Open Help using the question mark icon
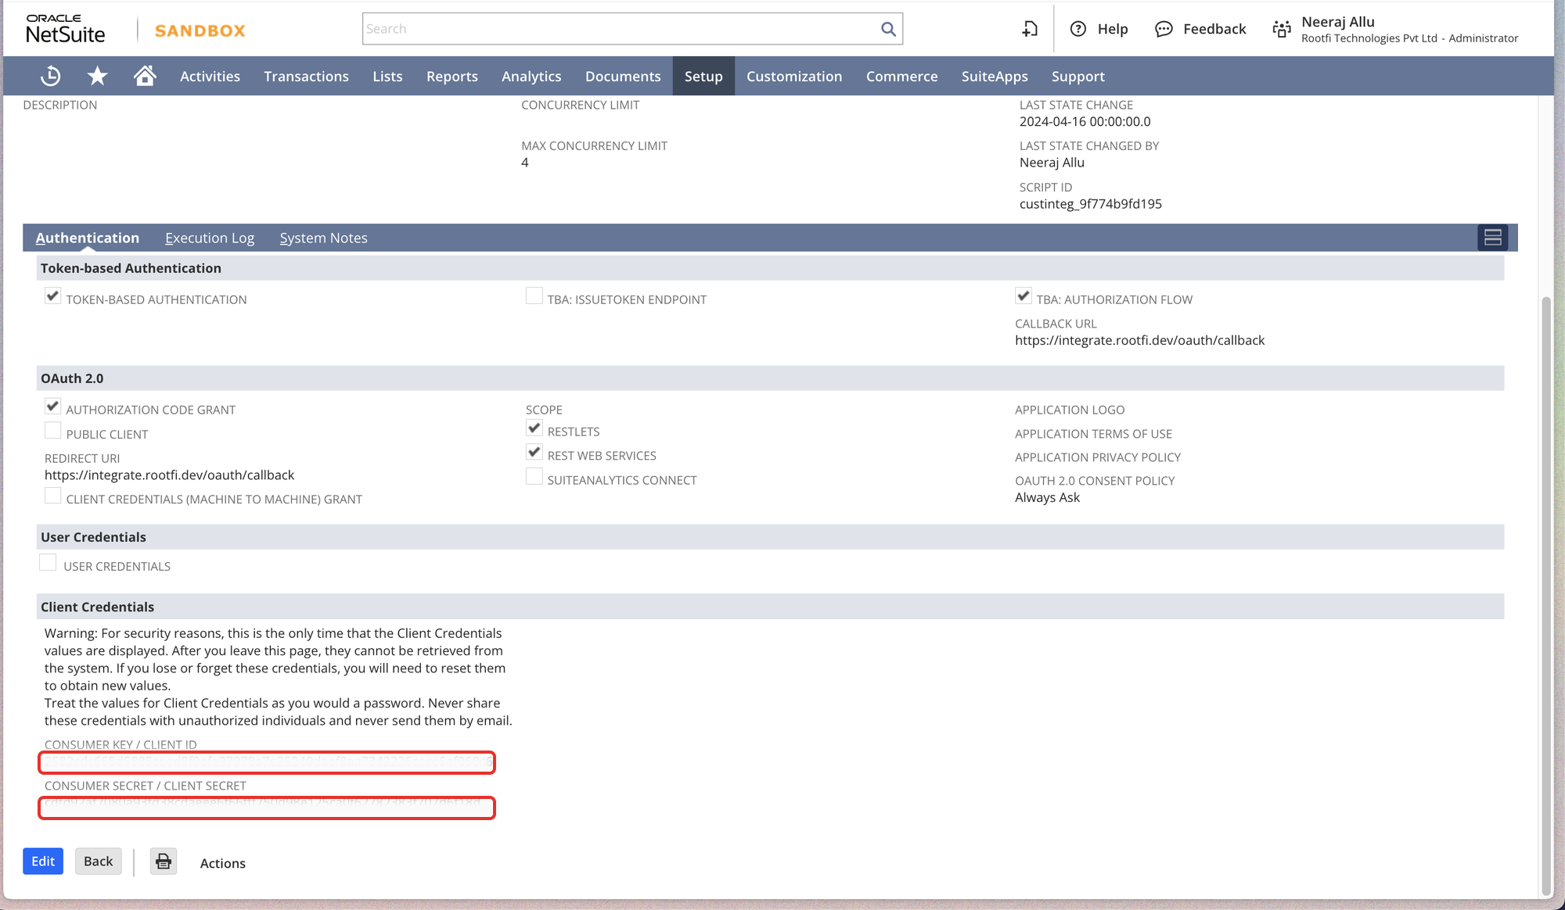Image resolution: width=1565 pixels, height=910 pixels. pyautogui.click(x=1078, y=28)
